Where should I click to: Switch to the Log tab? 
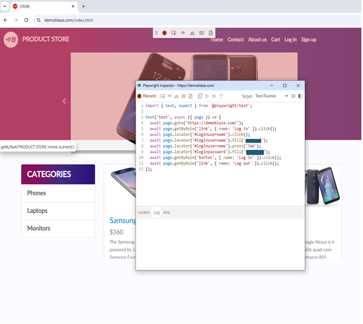[157, 212]
